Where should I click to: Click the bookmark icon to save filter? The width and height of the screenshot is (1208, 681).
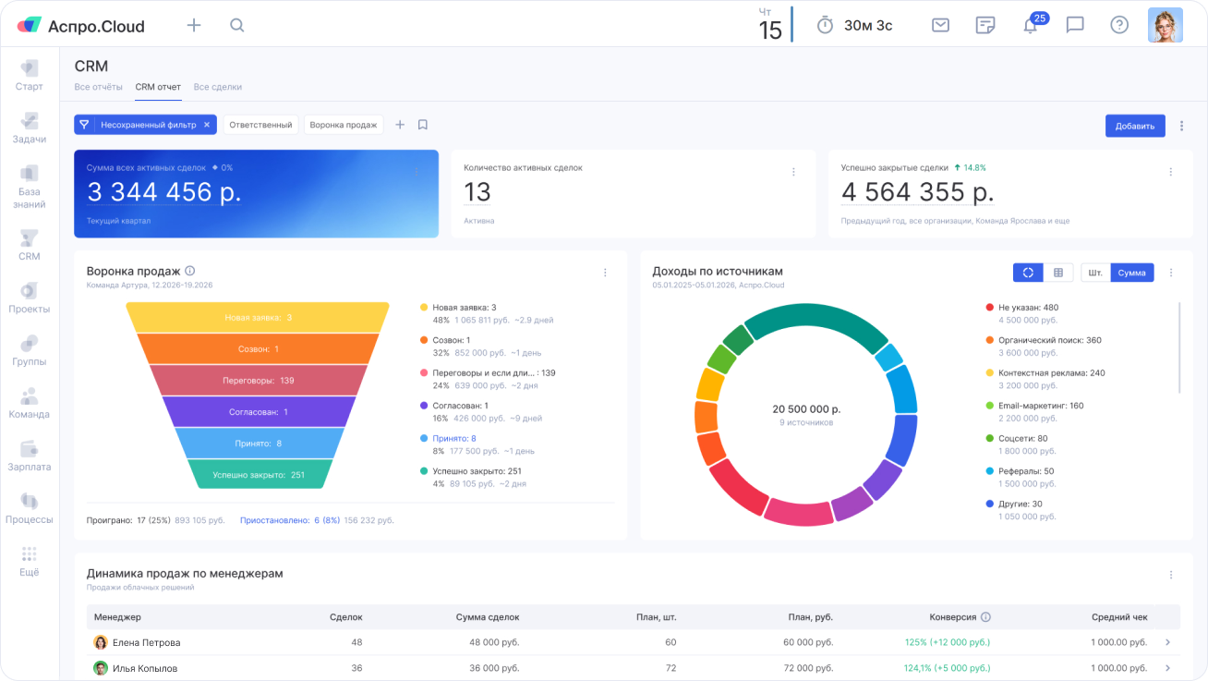click(x=422, y=125)
